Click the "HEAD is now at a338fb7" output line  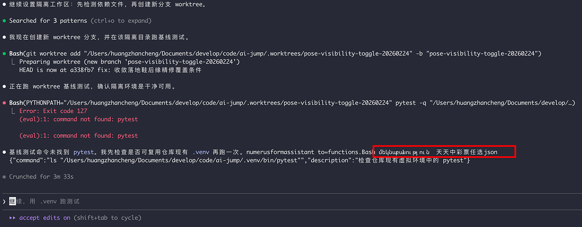point(110,70)
